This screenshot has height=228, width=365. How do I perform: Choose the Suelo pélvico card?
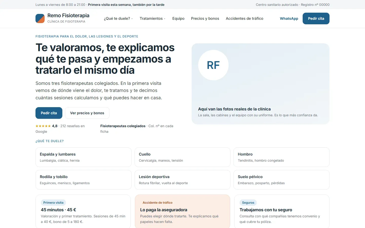coord(281,180)
